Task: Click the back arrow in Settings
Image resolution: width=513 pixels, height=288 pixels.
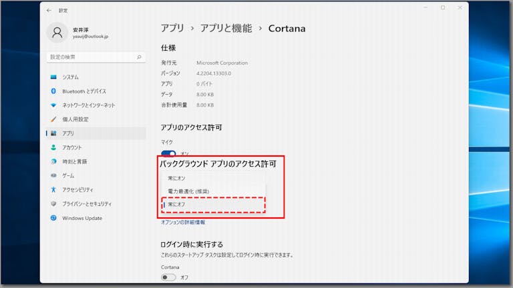Action: (x=49, y=11)
